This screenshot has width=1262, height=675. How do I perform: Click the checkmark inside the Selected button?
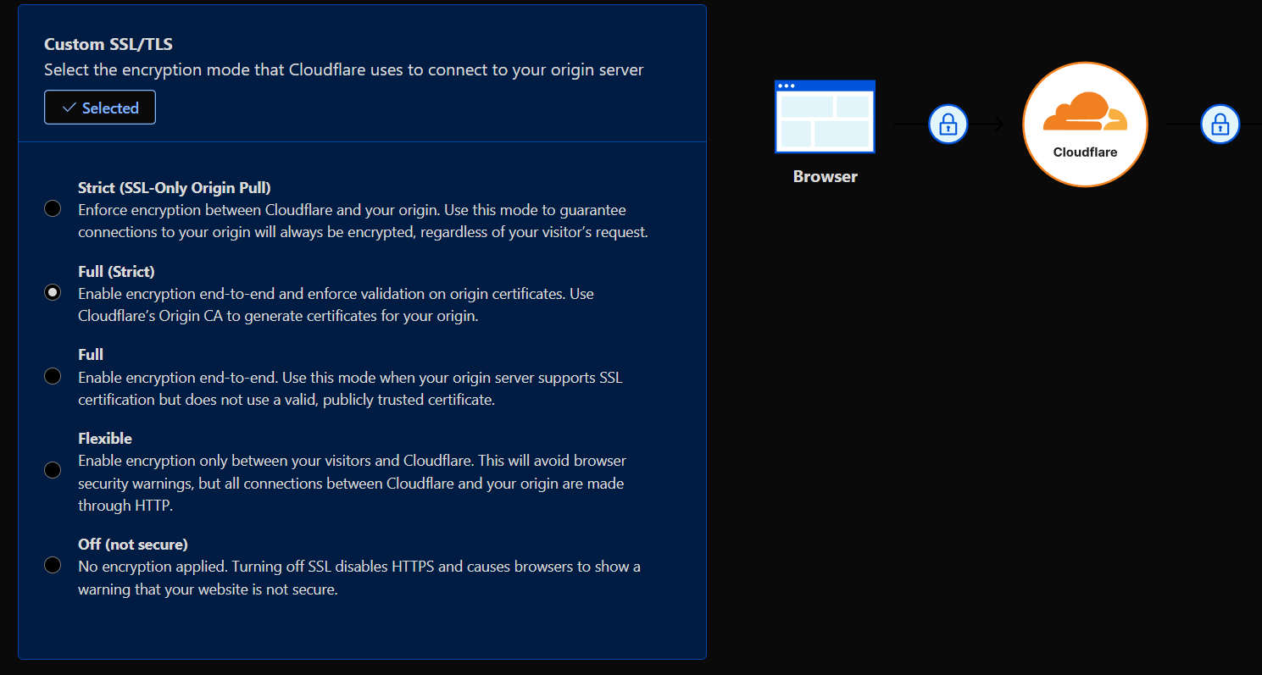[x=69, y=108]
